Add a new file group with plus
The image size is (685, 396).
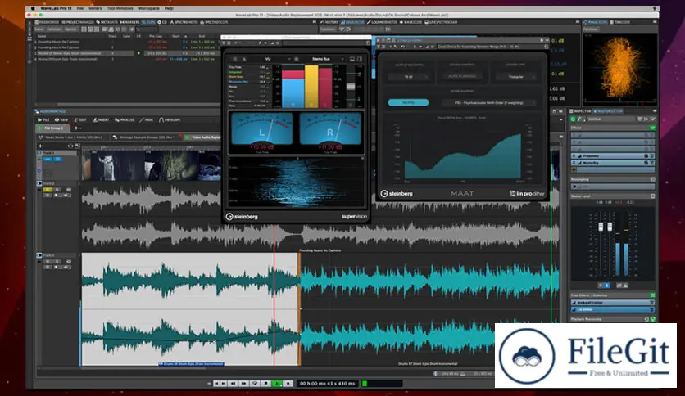[76, 128]
